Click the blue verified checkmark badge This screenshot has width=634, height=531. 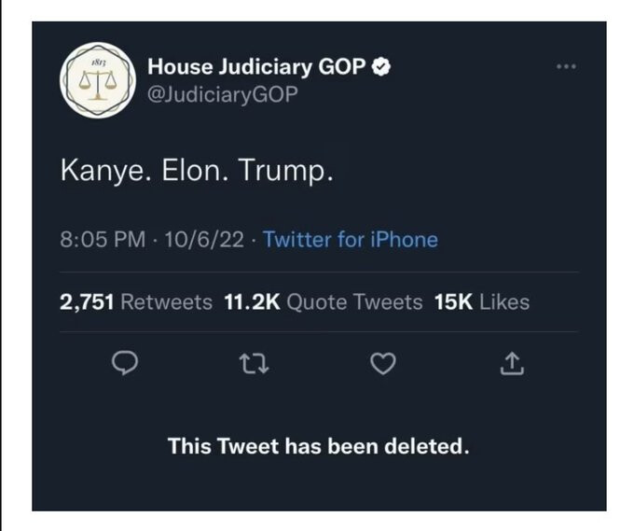coord(381,66)
